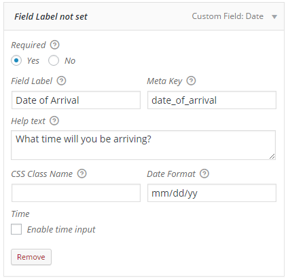
Task: Click the Field Label not set title bar
Action: (x=144, y=16)
